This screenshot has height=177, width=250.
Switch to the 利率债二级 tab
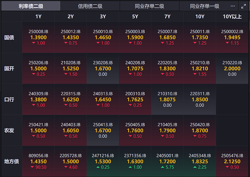31,6
